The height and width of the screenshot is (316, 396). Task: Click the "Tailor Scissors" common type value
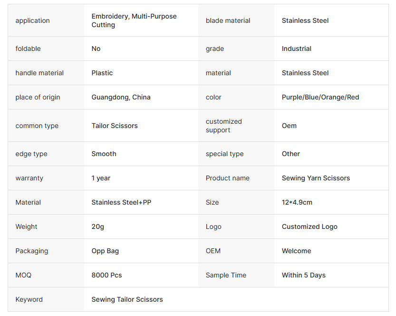115,126
